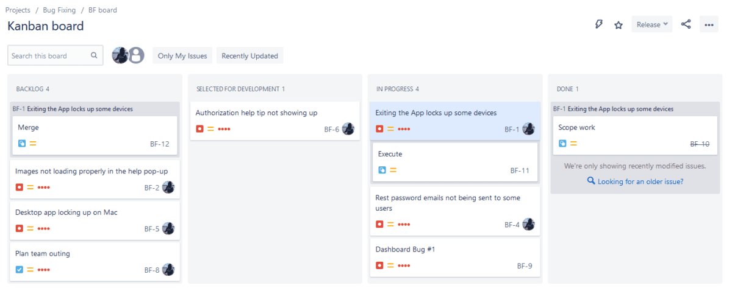The height and width of the screenshot is (305, 732).
Task: Click the bug type icon on BF-6
Action: coord(199,129)
